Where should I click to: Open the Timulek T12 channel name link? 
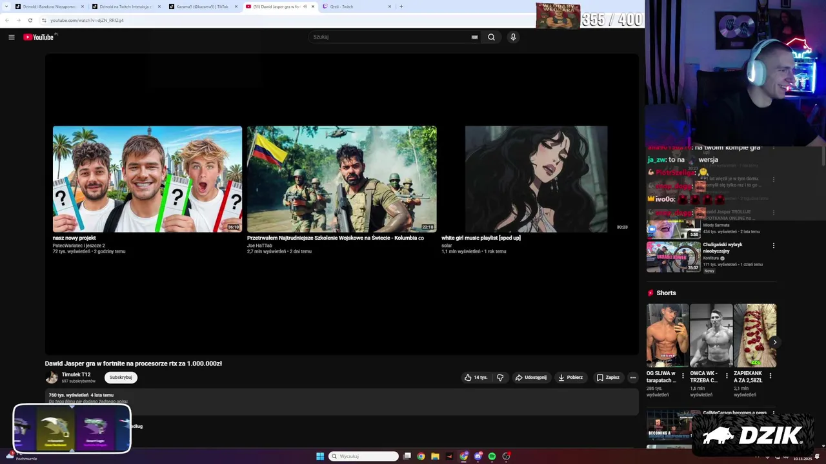[x=76, y=374]
